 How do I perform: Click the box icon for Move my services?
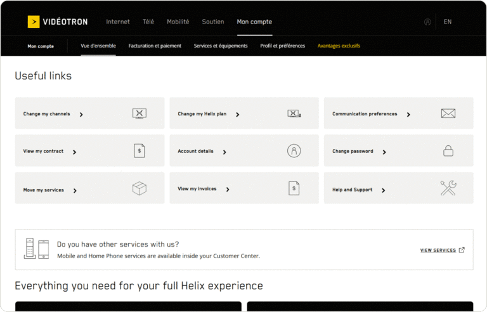(x=140, y=188)
